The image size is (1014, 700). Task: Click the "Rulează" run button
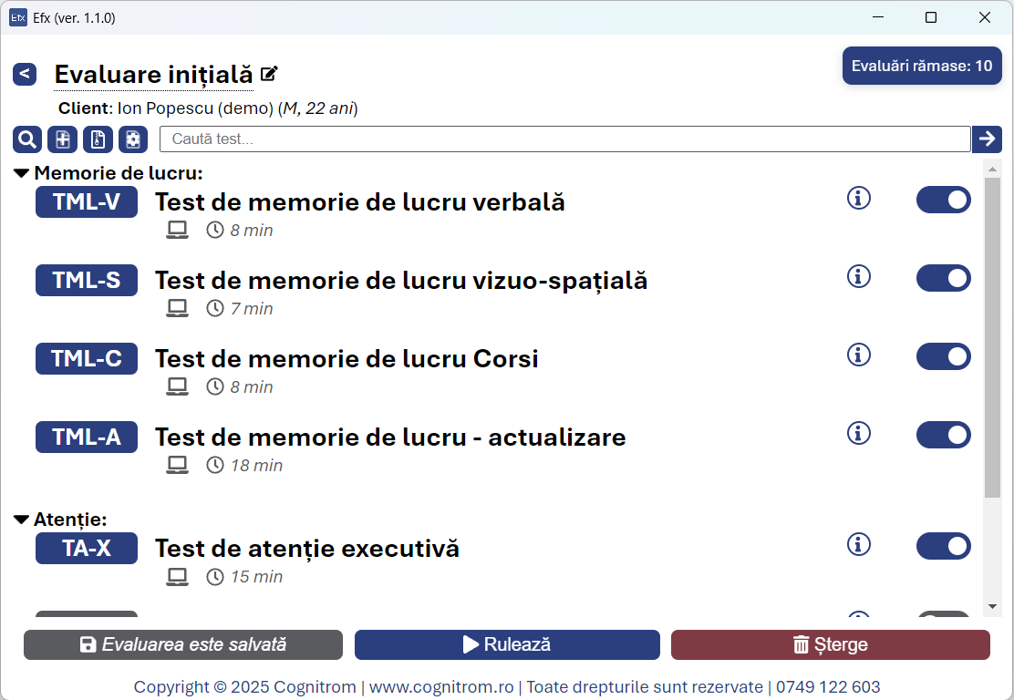pyautogui.click(x=507, y=644)
